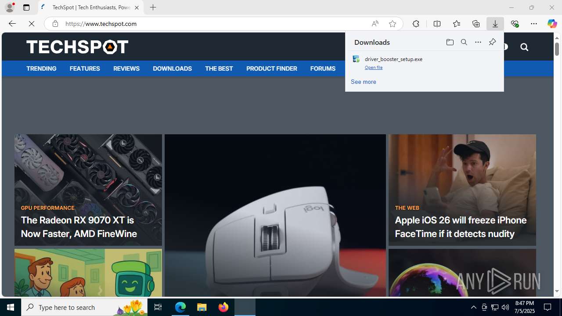This screenshot has height=316, width=562.
Task: Toggle TechSpot dark mode theme icon
Action: (x=505, y=47)
